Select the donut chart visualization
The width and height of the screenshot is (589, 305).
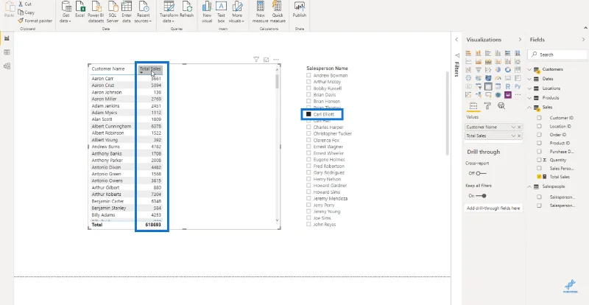[508, 69]
